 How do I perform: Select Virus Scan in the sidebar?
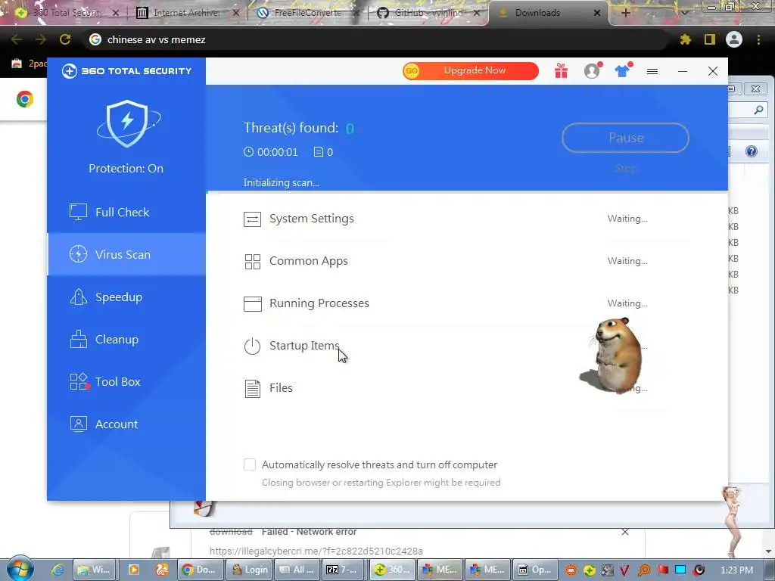pyautogui.click(x=126, y=254)
